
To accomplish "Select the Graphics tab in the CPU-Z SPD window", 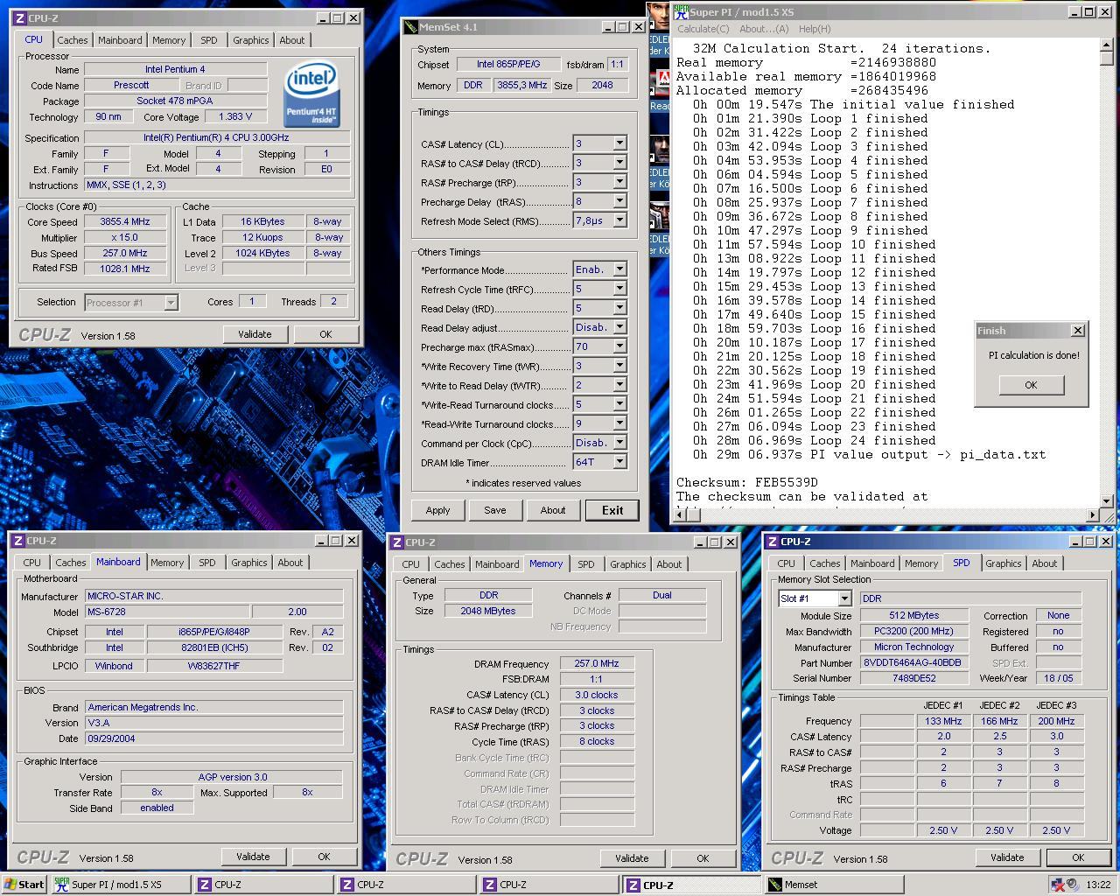I will pyautogui.click(x=1004, y=563).
